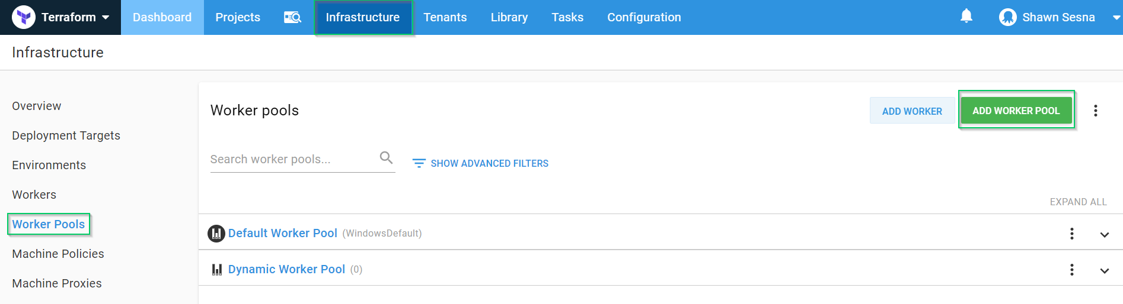Open the project search icon in navbar
The height and width of the screenshot is (304, 1123).
[292, 17]
